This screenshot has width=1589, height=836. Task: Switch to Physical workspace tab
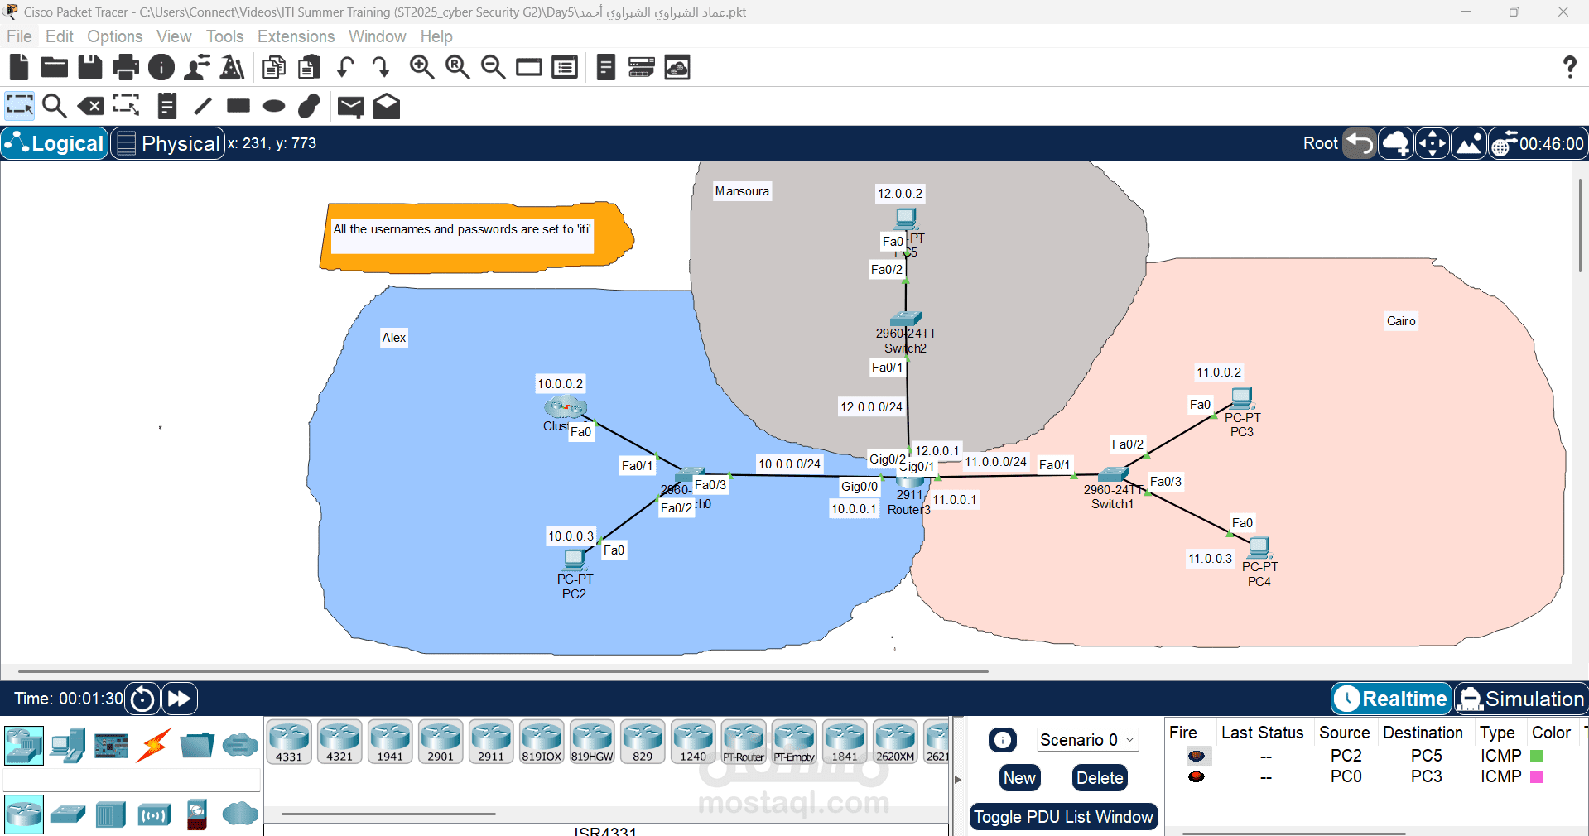168,143
